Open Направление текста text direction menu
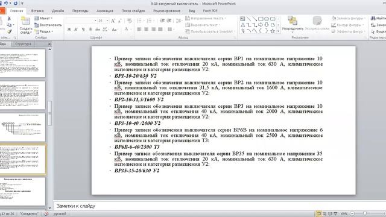 [206, 18]
